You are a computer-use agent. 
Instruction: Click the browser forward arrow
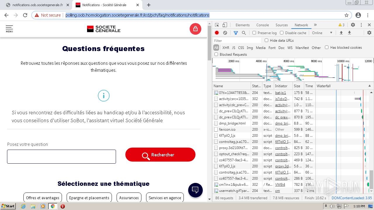[16, 15]
